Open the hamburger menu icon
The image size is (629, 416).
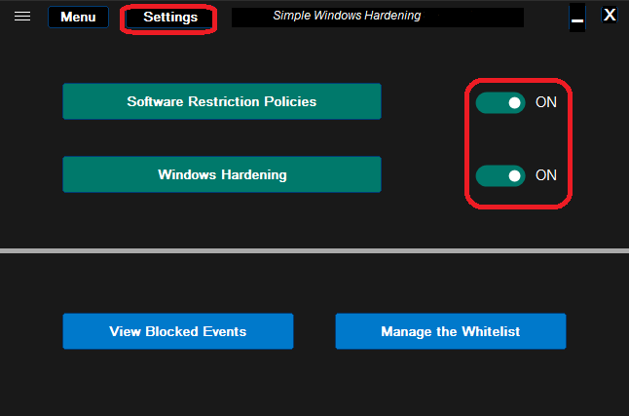[x=22, y=16]
